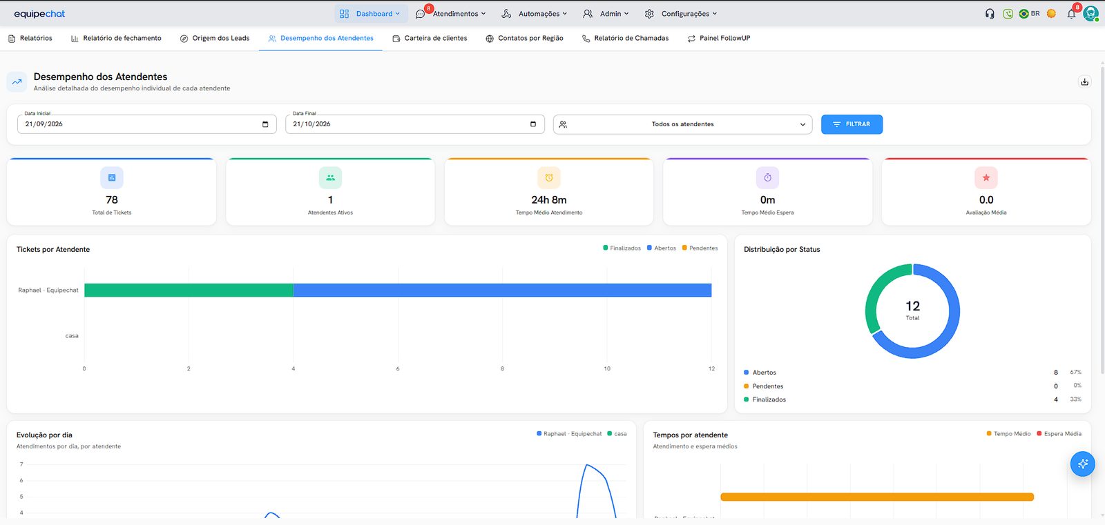Click the equipechat logo
The height and width of the screenshot is (525, 1105).
tap(39, 14)
